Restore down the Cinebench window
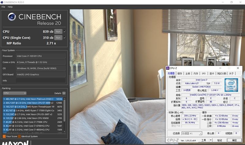The width and height of the screenshot is (245, 145). pos(232,2)
